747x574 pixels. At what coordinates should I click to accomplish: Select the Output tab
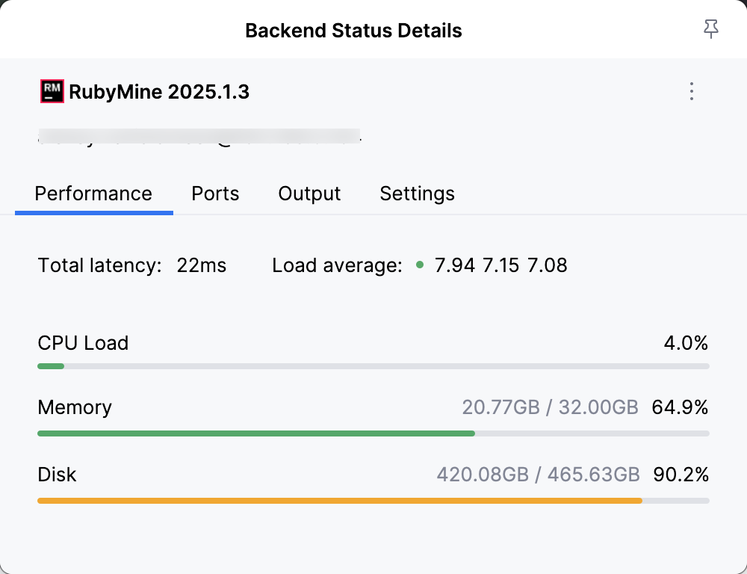309,194
